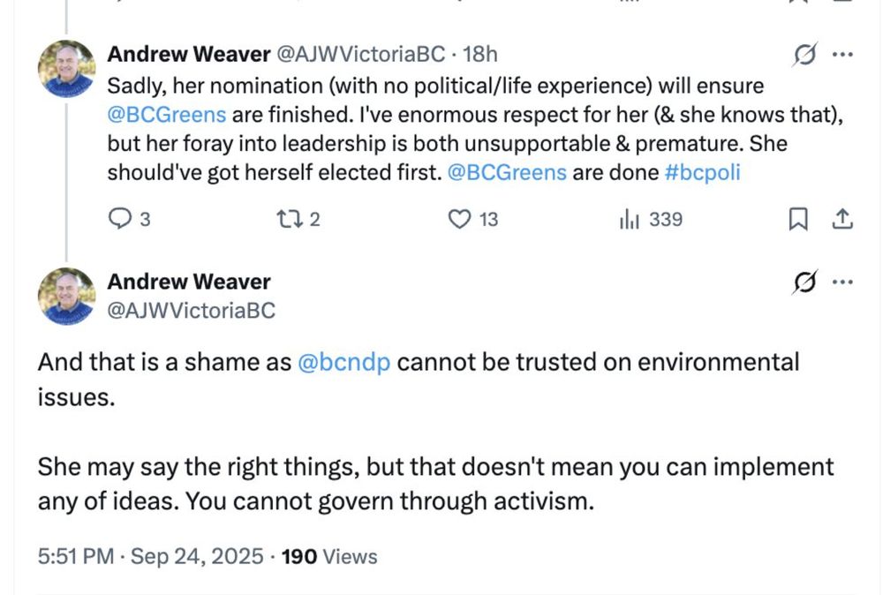
Task: Open Grok icon on the lower tweet
Action: pos(804,282)
